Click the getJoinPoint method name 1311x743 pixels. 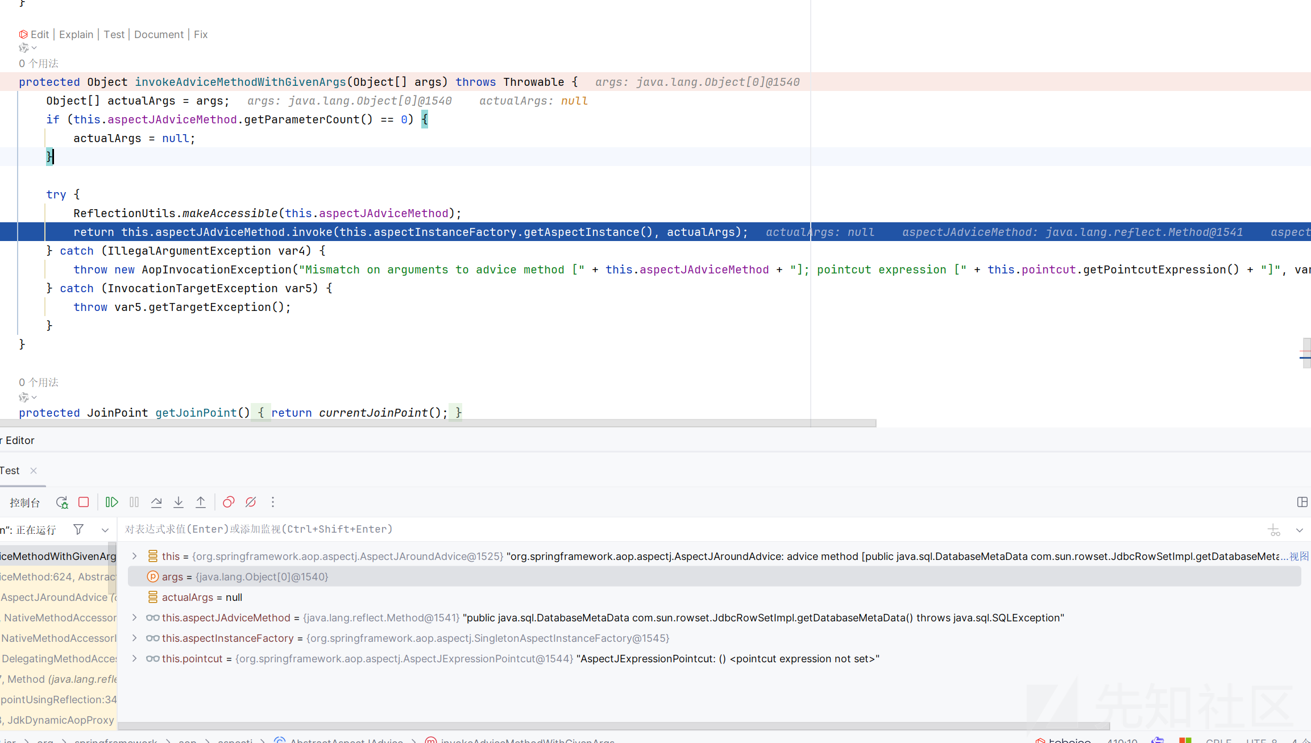196,413
